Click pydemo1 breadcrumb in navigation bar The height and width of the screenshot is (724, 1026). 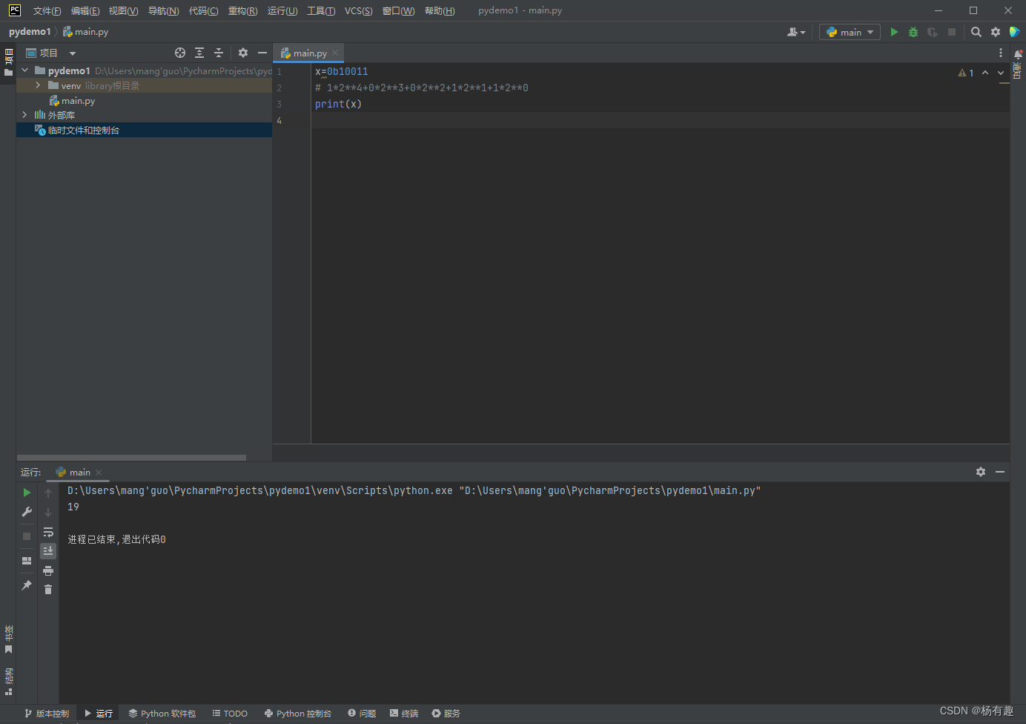pos(30,32)
